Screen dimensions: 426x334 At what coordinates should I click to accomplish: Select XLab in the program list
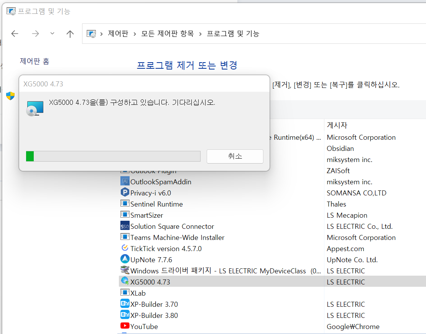tap(137, 293)
